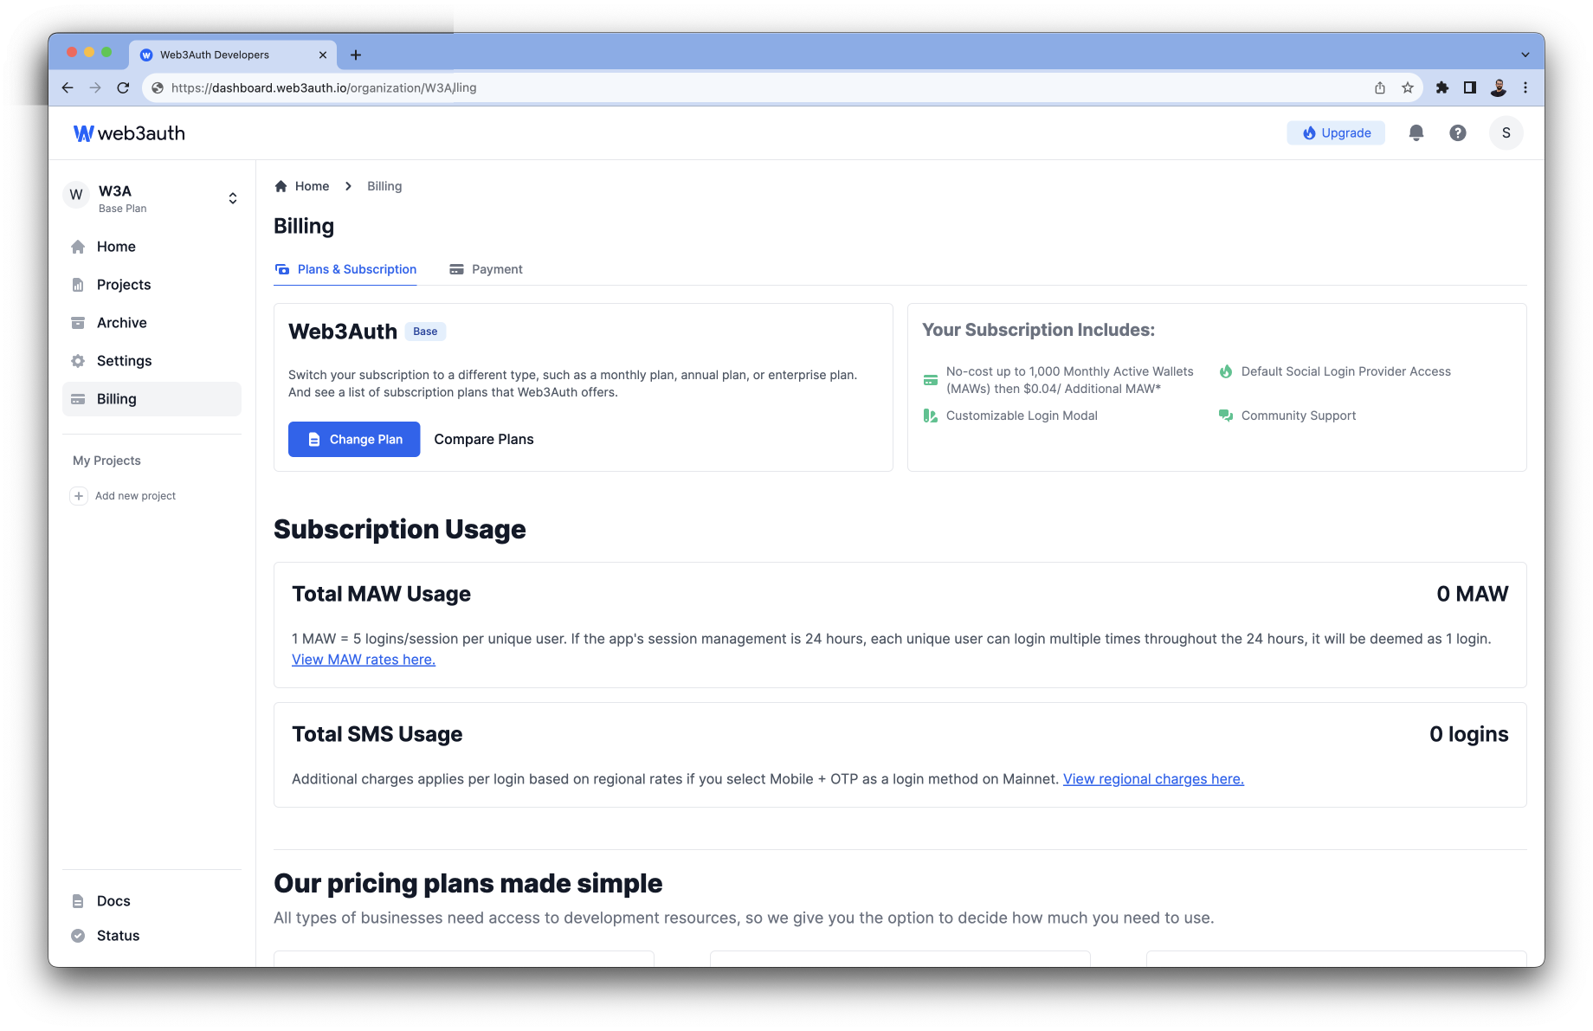Expand the tab search chevron
Viewport: 1593px width, 1031px height.
(1525, 55)
